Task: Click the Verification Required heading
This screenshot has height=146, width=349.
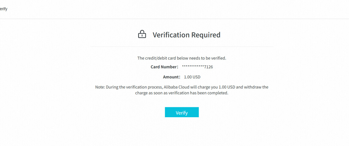Action: [186, 35]
